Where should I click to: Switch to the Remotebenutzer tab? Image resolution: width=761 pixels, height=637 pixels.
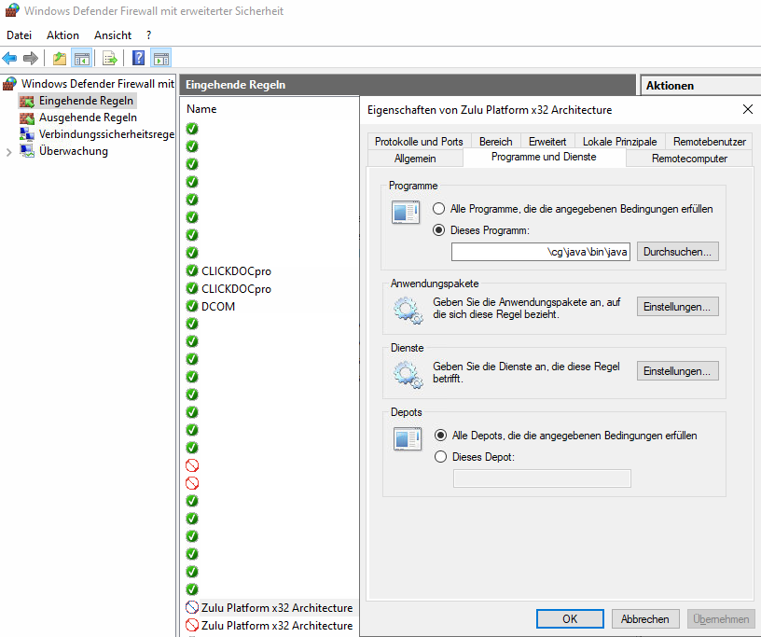tap(709, 141)
